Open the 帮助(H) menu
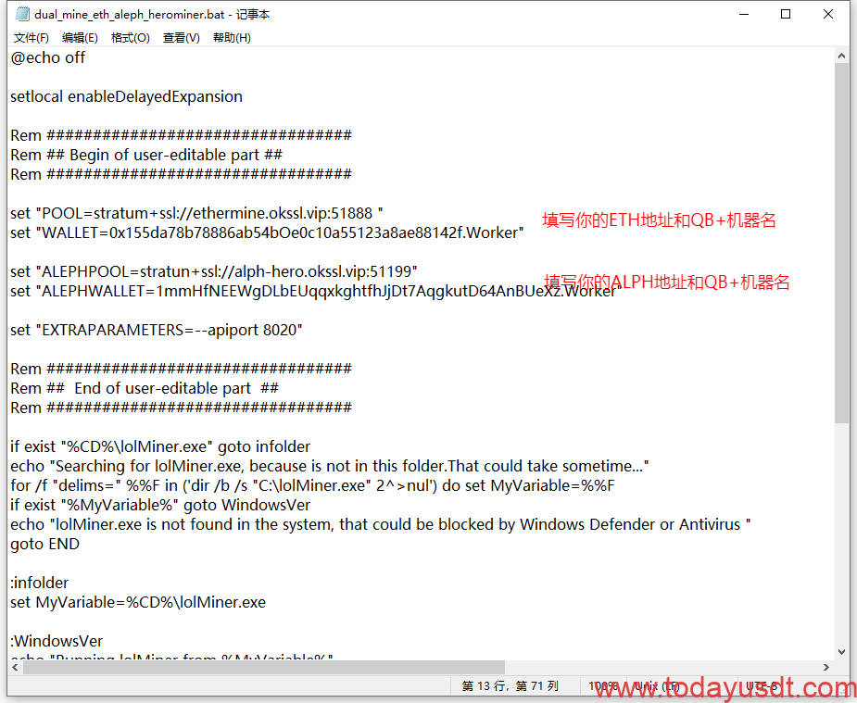The width and height of the screenshot is (857, 703). (x=232, y=38)
